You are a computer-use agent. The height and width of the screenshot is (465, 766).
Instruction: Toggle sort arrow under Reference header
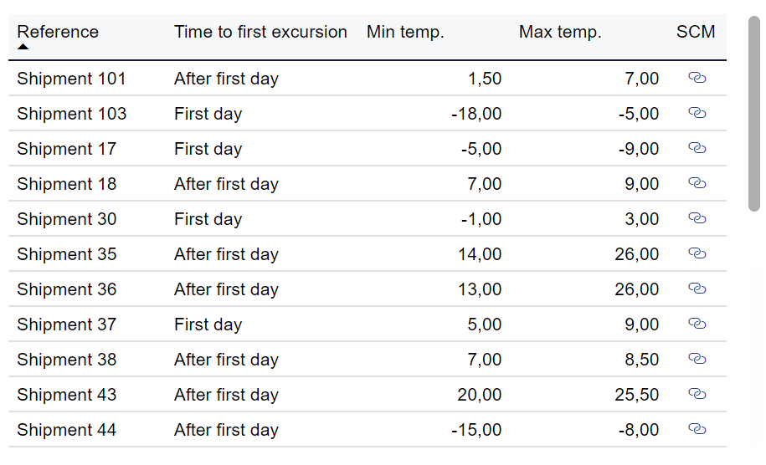tap(23, 47)
